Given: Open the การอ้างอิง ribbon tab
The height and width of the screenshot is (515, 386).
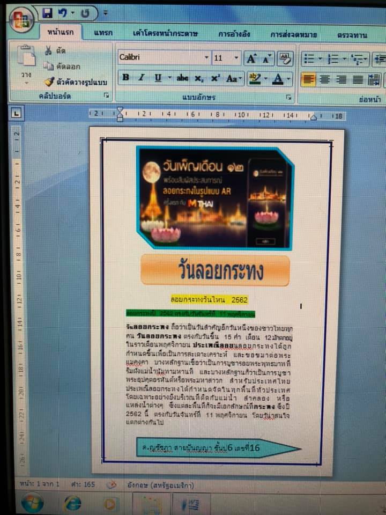Looking at the screenshot, I should (234, 34).
